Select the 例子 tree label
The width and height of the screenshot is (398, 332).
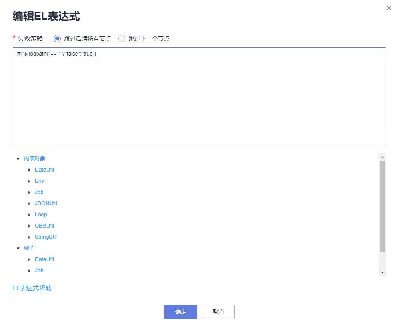(x=29, y=248)
